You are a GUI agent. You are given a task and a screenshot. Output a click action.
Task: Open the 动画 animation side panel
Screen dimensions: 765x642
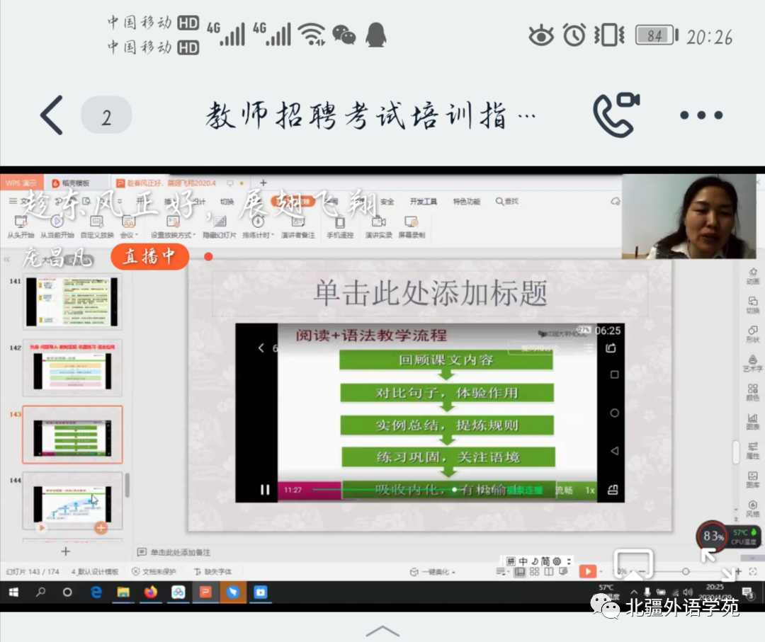coord(752,275)
